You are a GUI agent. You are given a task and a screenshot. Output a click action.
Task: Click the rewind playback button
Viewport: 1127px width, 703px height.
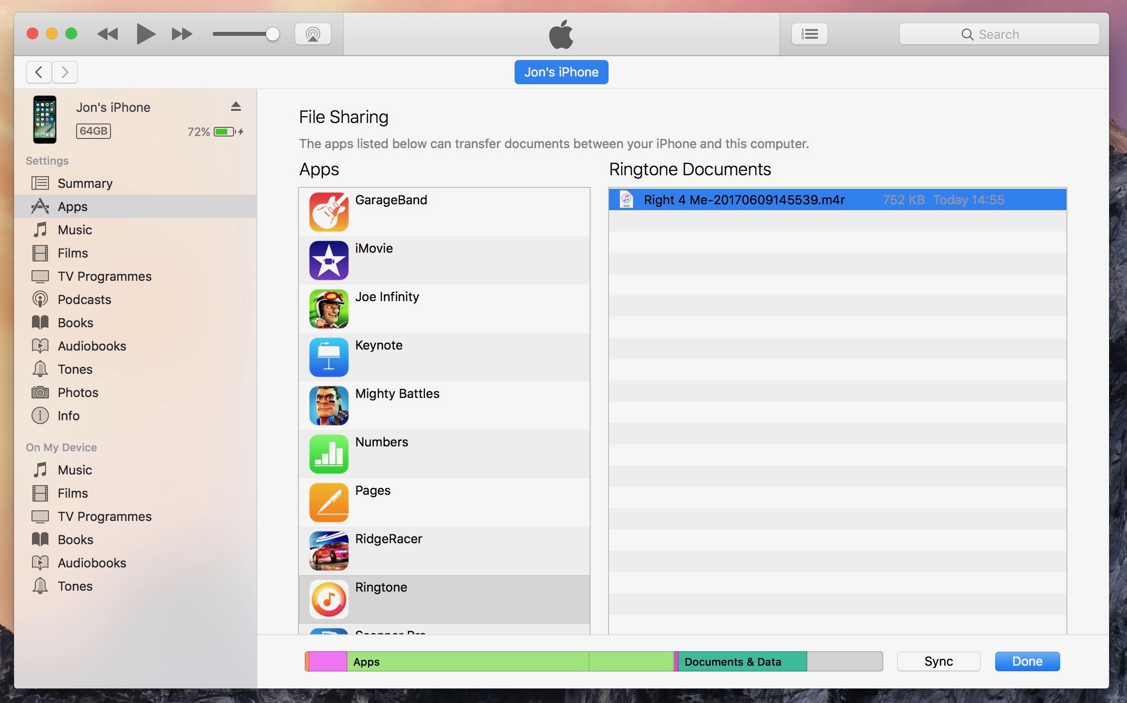point(108,34)
